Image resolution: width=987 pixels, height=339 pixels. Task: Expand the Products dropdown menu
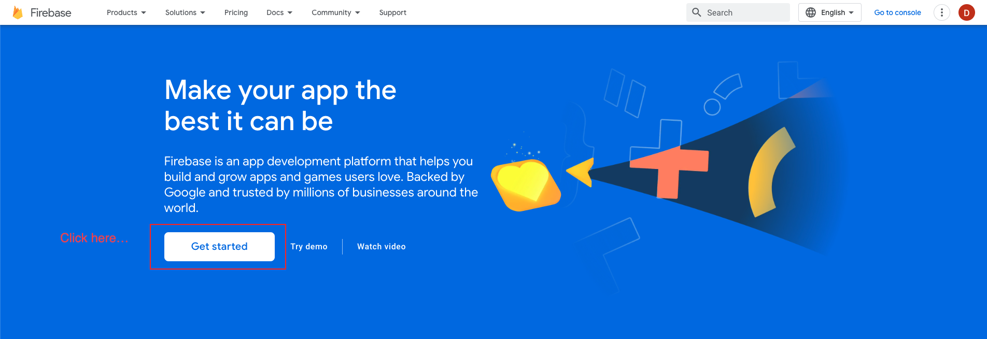(x=126, y=12)
